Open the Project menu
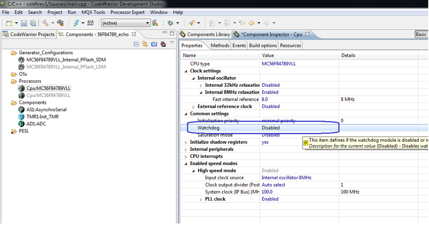 55,12
